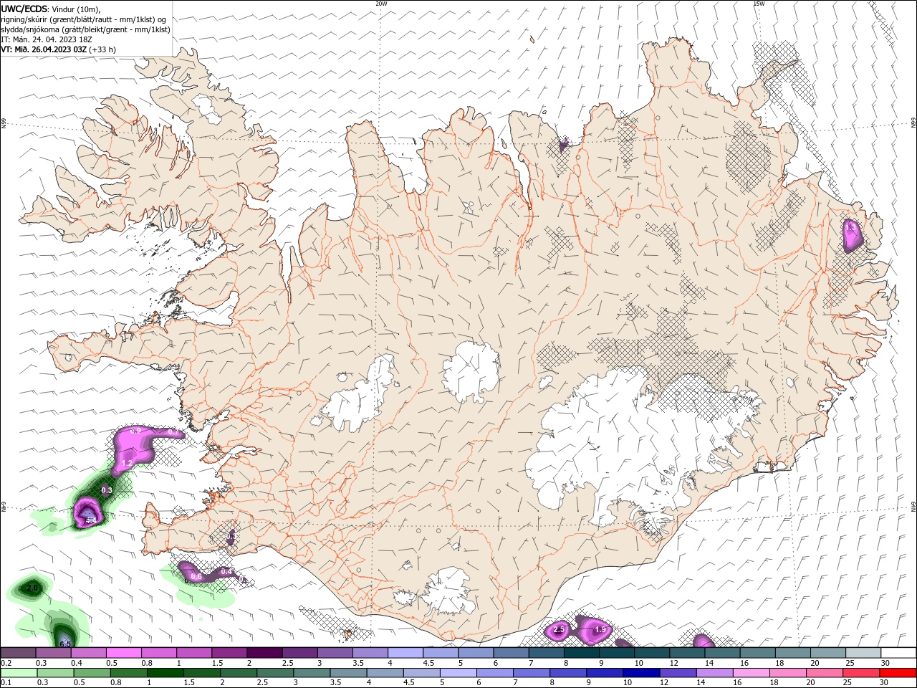Click the '1.2' value on the pink snow area
This screenshot has height=688, width=917.
127,464
